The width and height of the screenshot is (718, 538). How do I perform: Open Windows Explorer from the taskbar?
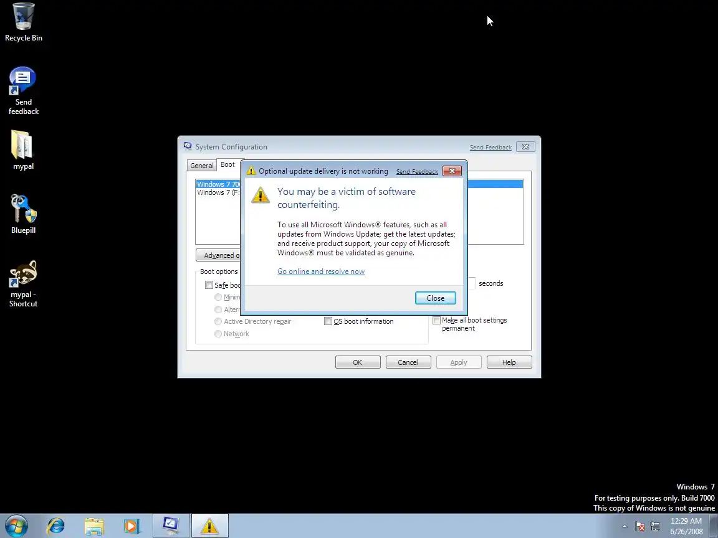tap(94, 526)
